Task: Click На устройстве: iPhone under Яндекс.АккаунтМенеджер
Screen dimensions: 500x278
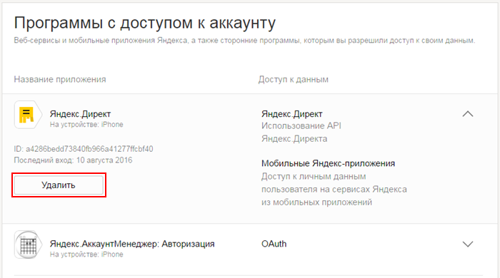Action: [86, 254]
